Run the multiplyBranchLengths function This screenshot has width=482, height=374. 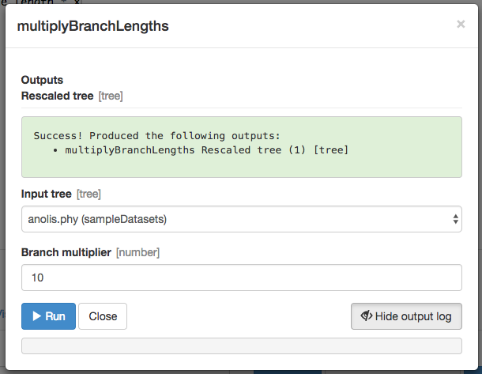(x=48, y=316)
